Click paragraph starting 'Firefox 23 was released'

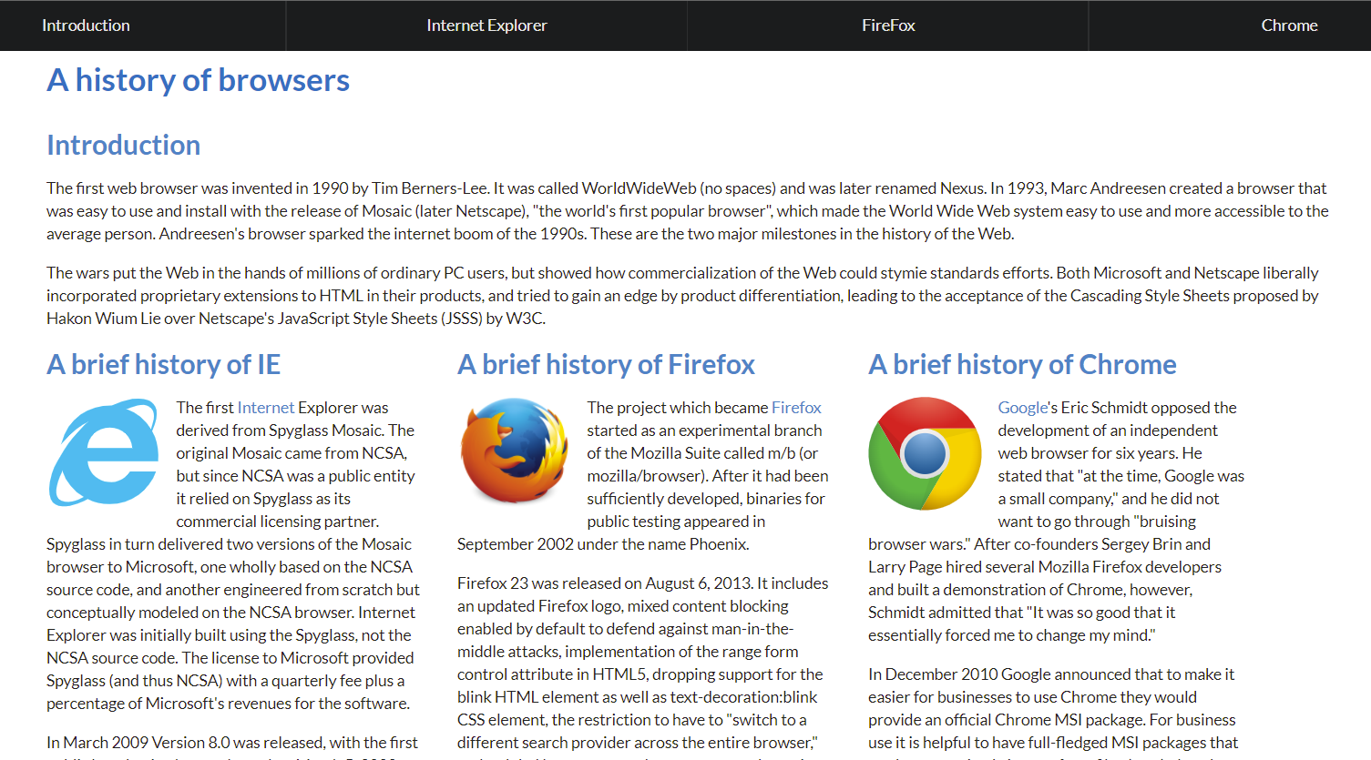pos(643,667)
